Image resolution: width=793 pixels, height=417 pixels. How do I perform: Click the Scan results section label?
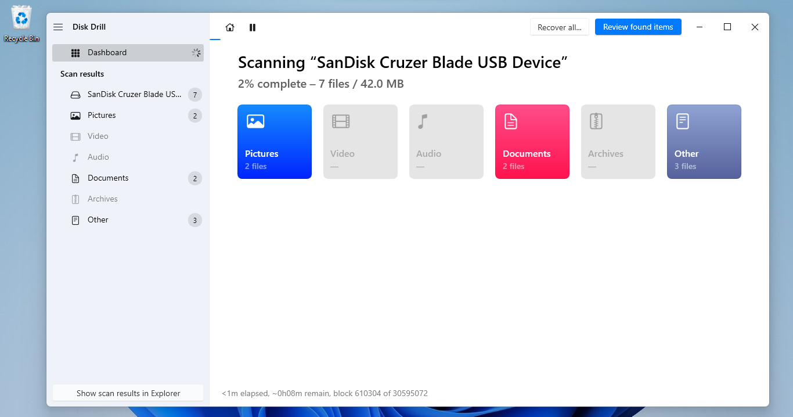82,74
